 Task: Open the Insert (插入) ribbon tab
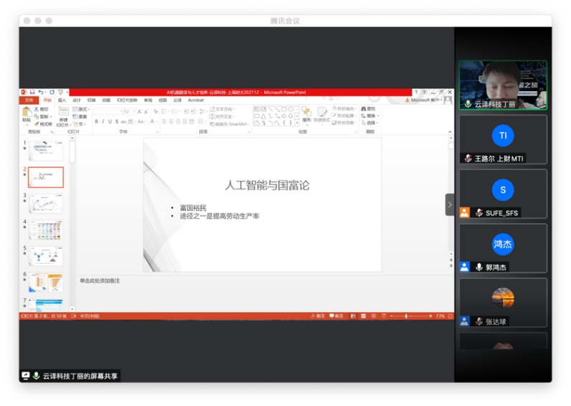tap(62, 100)
